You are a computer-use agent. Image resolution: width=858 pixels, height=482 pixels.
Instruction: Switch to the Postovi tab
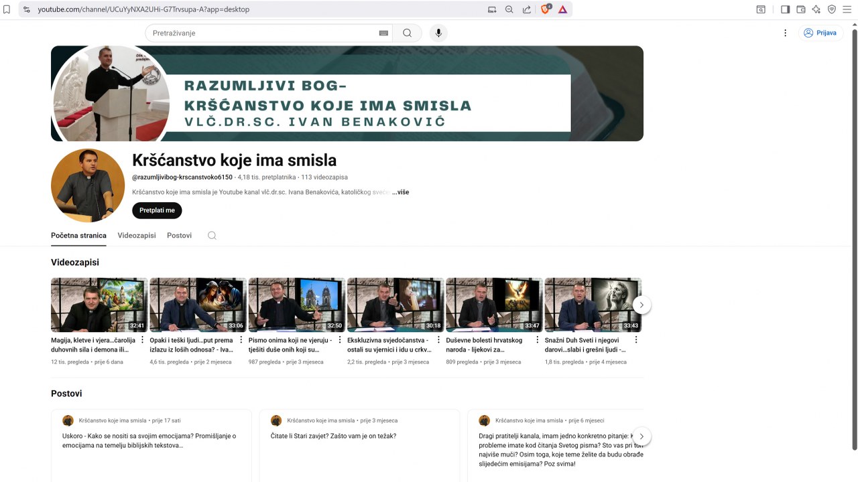tap(179, 236)
